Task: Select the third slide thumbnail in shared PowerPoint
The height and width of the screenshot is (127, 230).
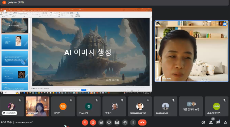Action: click(15, 58)
